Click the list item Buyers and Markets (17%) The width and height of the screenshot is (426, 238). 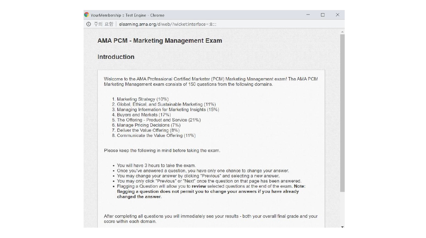click(144, 115)
